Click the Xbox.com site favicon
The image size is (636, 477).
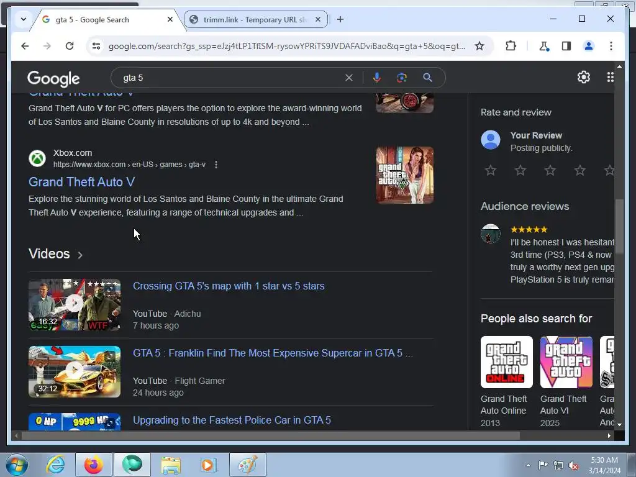click(37, 158)
